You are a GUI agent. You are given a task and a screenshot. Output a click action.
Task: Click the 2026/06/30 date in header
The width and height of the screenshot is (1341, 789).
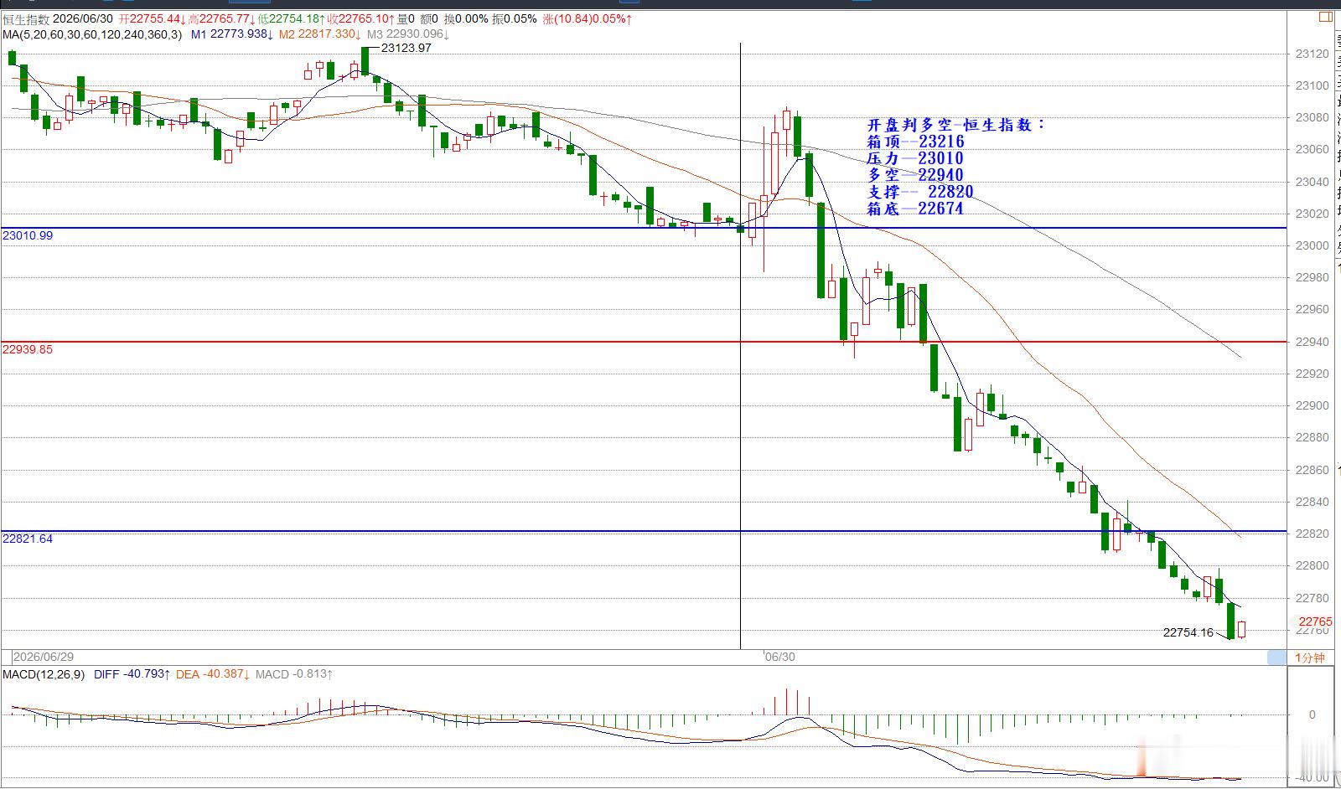83,19
